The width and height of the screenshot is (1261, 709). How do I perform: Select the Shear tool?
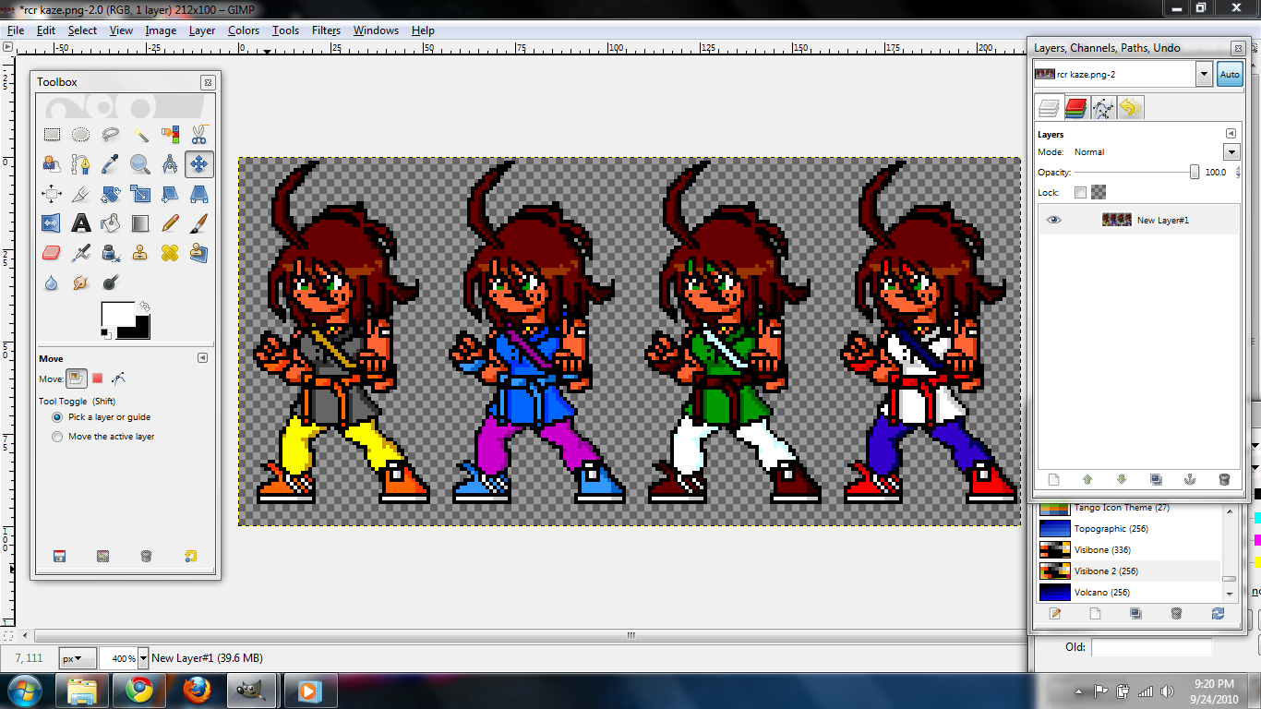pyautogui.click(x=170, y=194)
